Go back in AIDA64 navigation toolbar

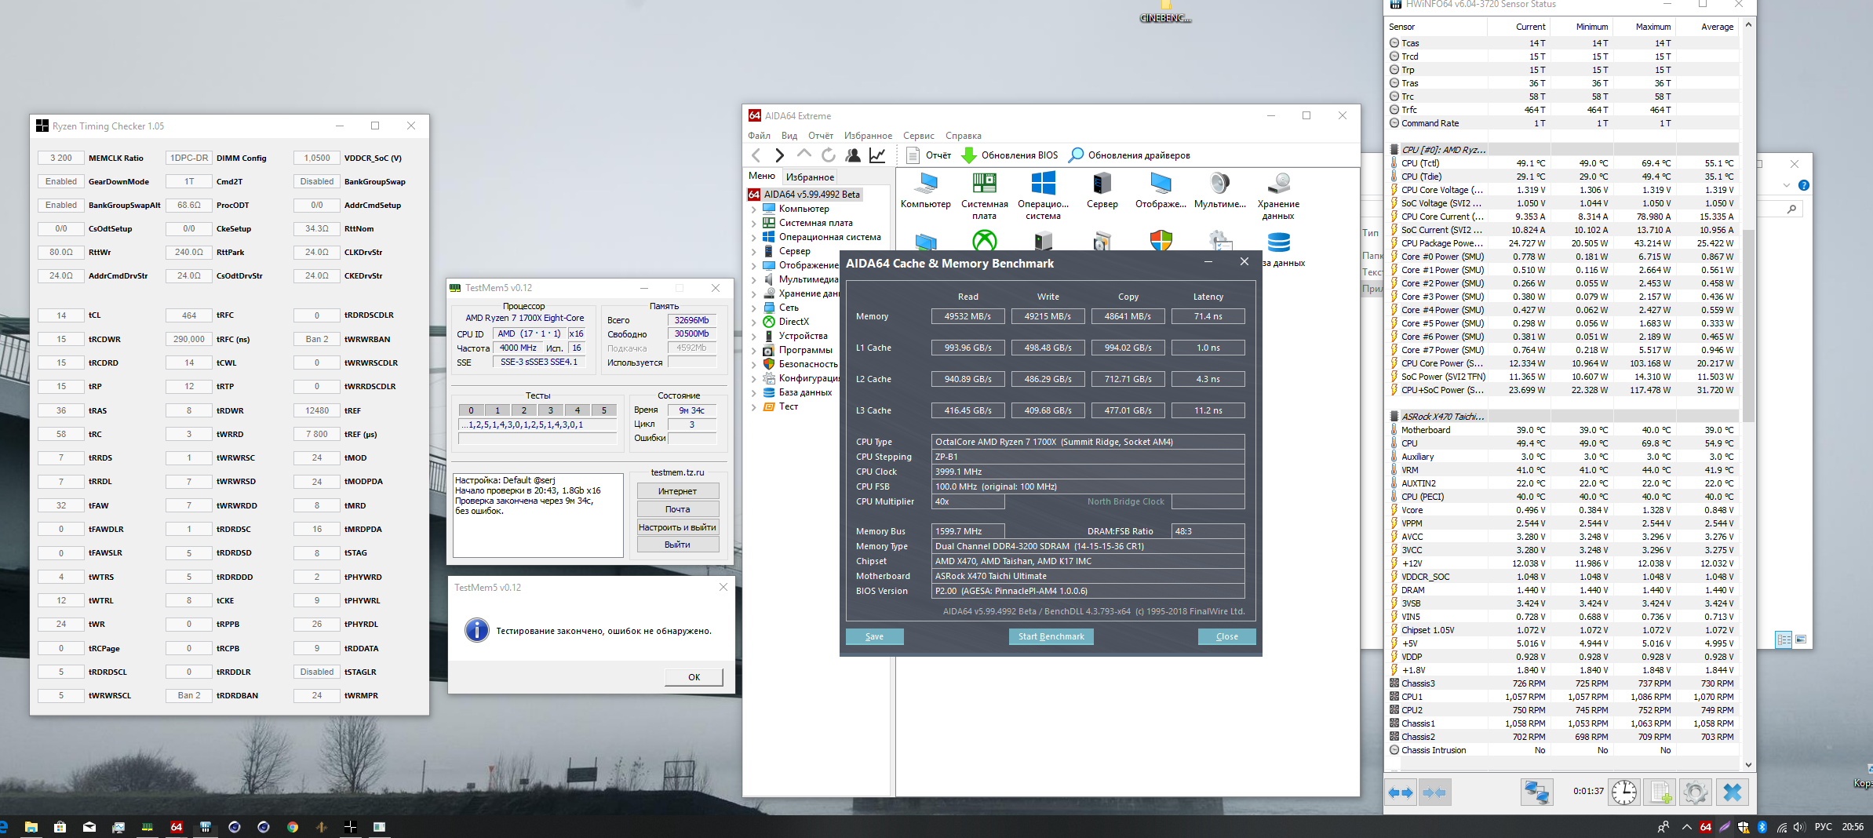(x=756, y=155)
